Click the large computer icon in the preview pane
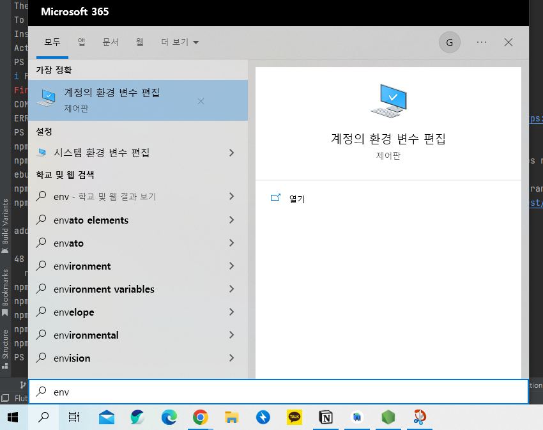This screenshot has height=430, width=543. 388,101
